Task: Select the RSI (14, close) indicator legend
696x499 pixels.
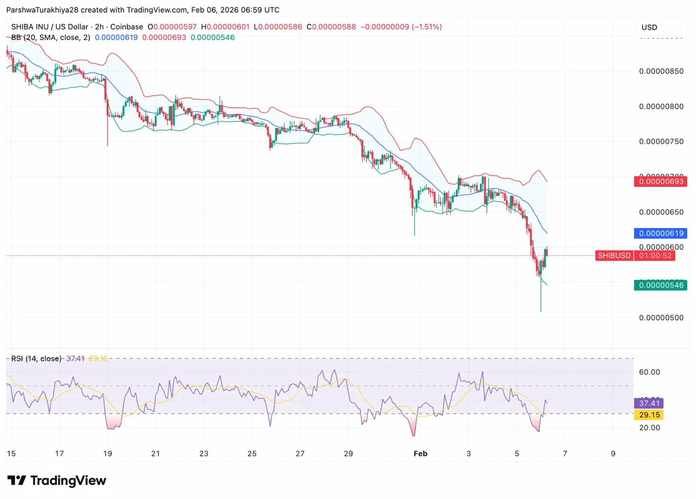Action: point(36,359)
